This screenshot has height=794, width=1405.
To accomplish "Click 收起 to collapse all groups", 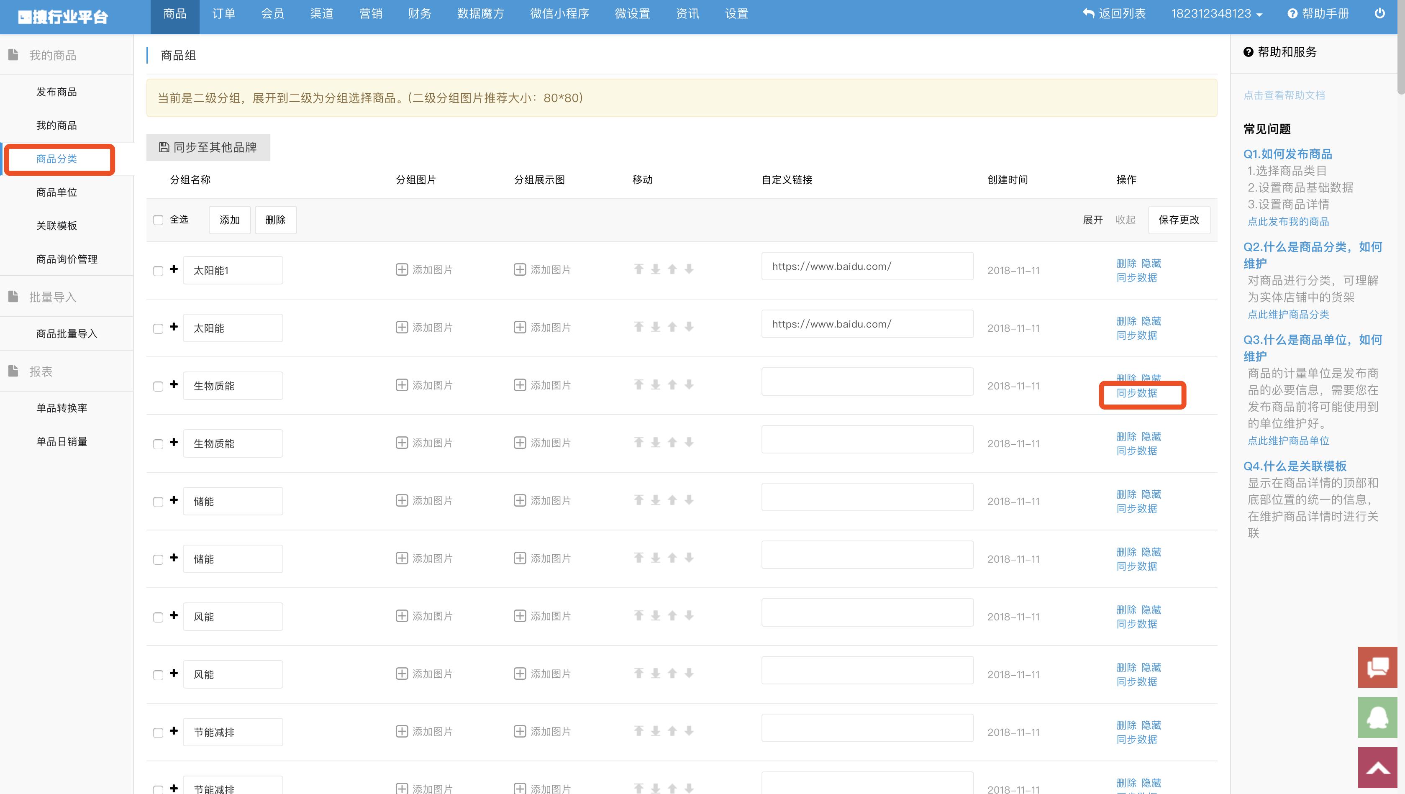I will (x=1125, y=220).
